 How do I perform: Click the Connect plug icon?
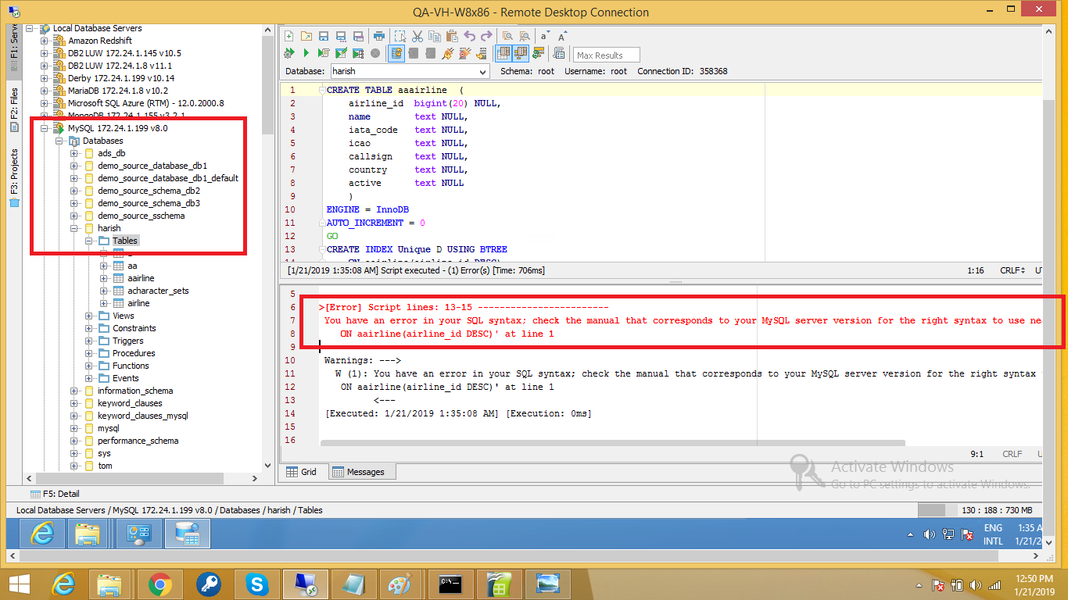(447, 54)
